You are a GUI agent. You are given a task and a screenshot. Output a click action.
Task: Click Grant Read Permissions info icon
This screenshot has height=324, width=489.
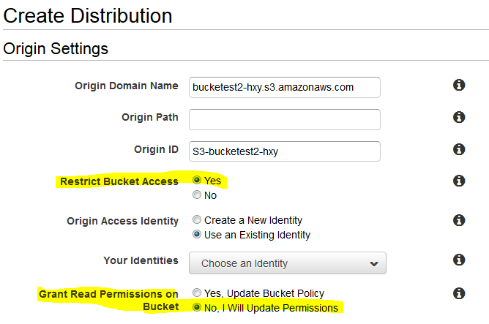click(459, 293)
